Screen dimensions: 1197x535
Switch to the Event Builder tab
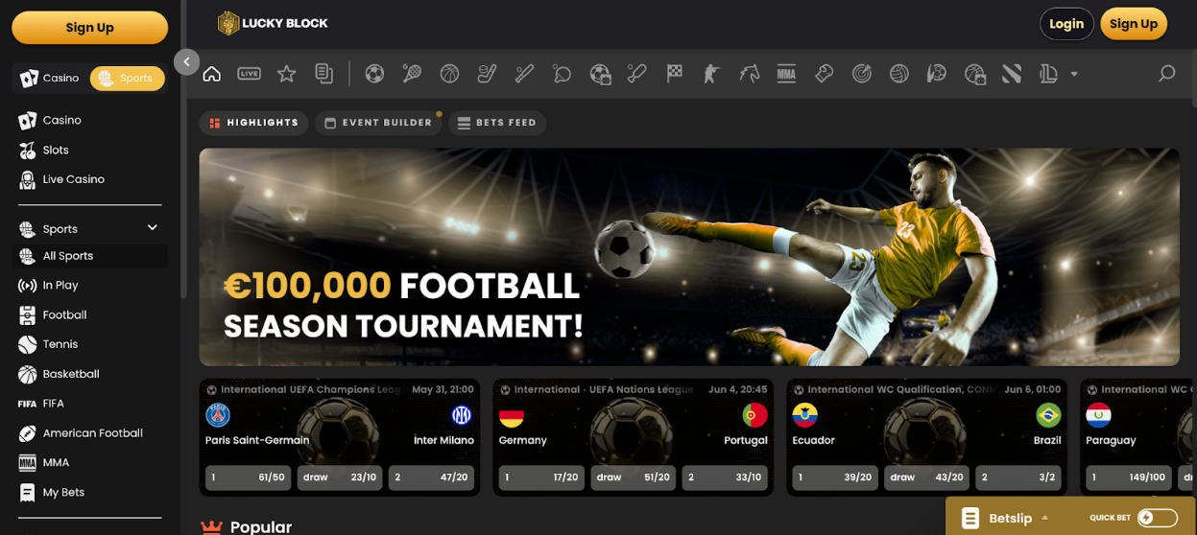click(378, 123)
